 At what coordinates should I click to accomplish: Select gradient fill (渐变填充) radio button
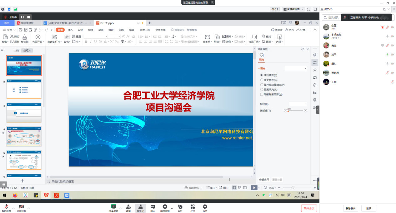(262, 80)
